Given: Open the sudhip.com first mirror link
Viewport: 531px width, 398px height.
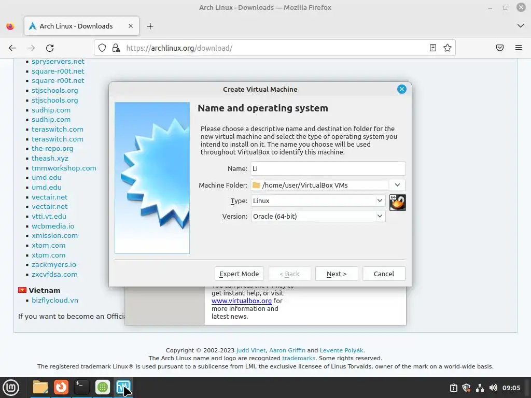Looking at the screenshot, I should [51, 110].
